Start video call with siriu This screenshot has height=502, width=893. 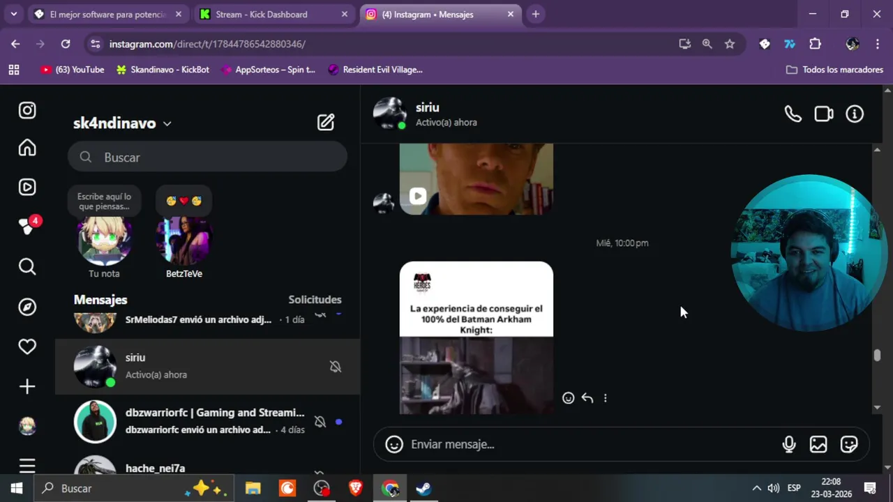(x=824, y=114)
